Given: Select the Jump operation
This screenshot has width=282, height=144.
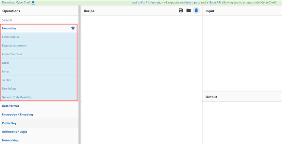Looking at the screenshot, I should 39,71.
